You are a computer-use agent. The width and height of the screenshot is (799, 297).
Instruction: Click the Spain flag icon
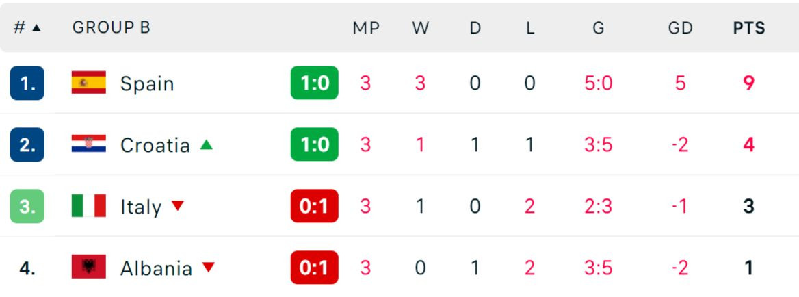coord(89,83)
